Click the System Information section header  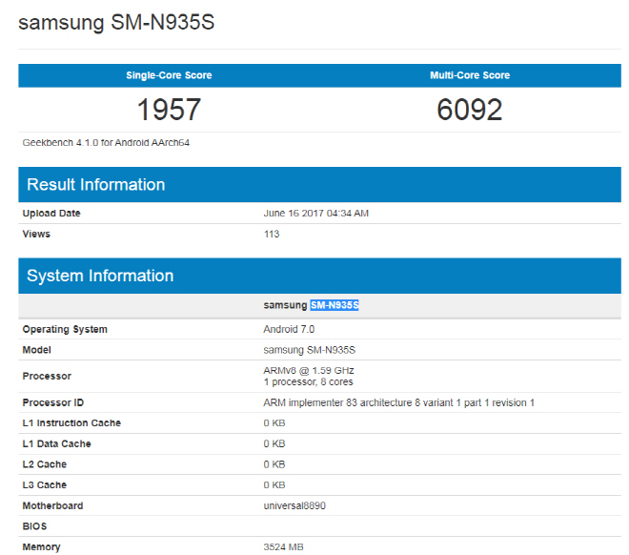pos(319,276)
